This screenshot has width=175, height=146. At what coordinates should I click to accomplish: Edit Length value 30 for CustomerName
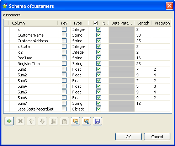click(x=143, y=35)
